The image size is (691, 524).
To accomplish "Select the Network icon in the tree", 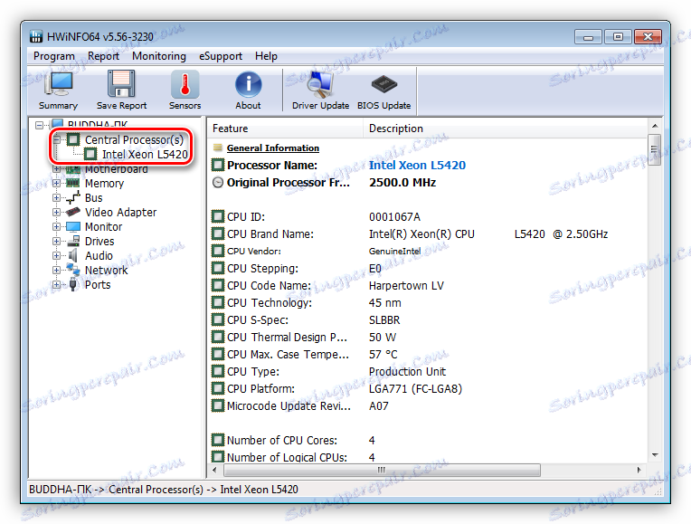I will point(72,270).
